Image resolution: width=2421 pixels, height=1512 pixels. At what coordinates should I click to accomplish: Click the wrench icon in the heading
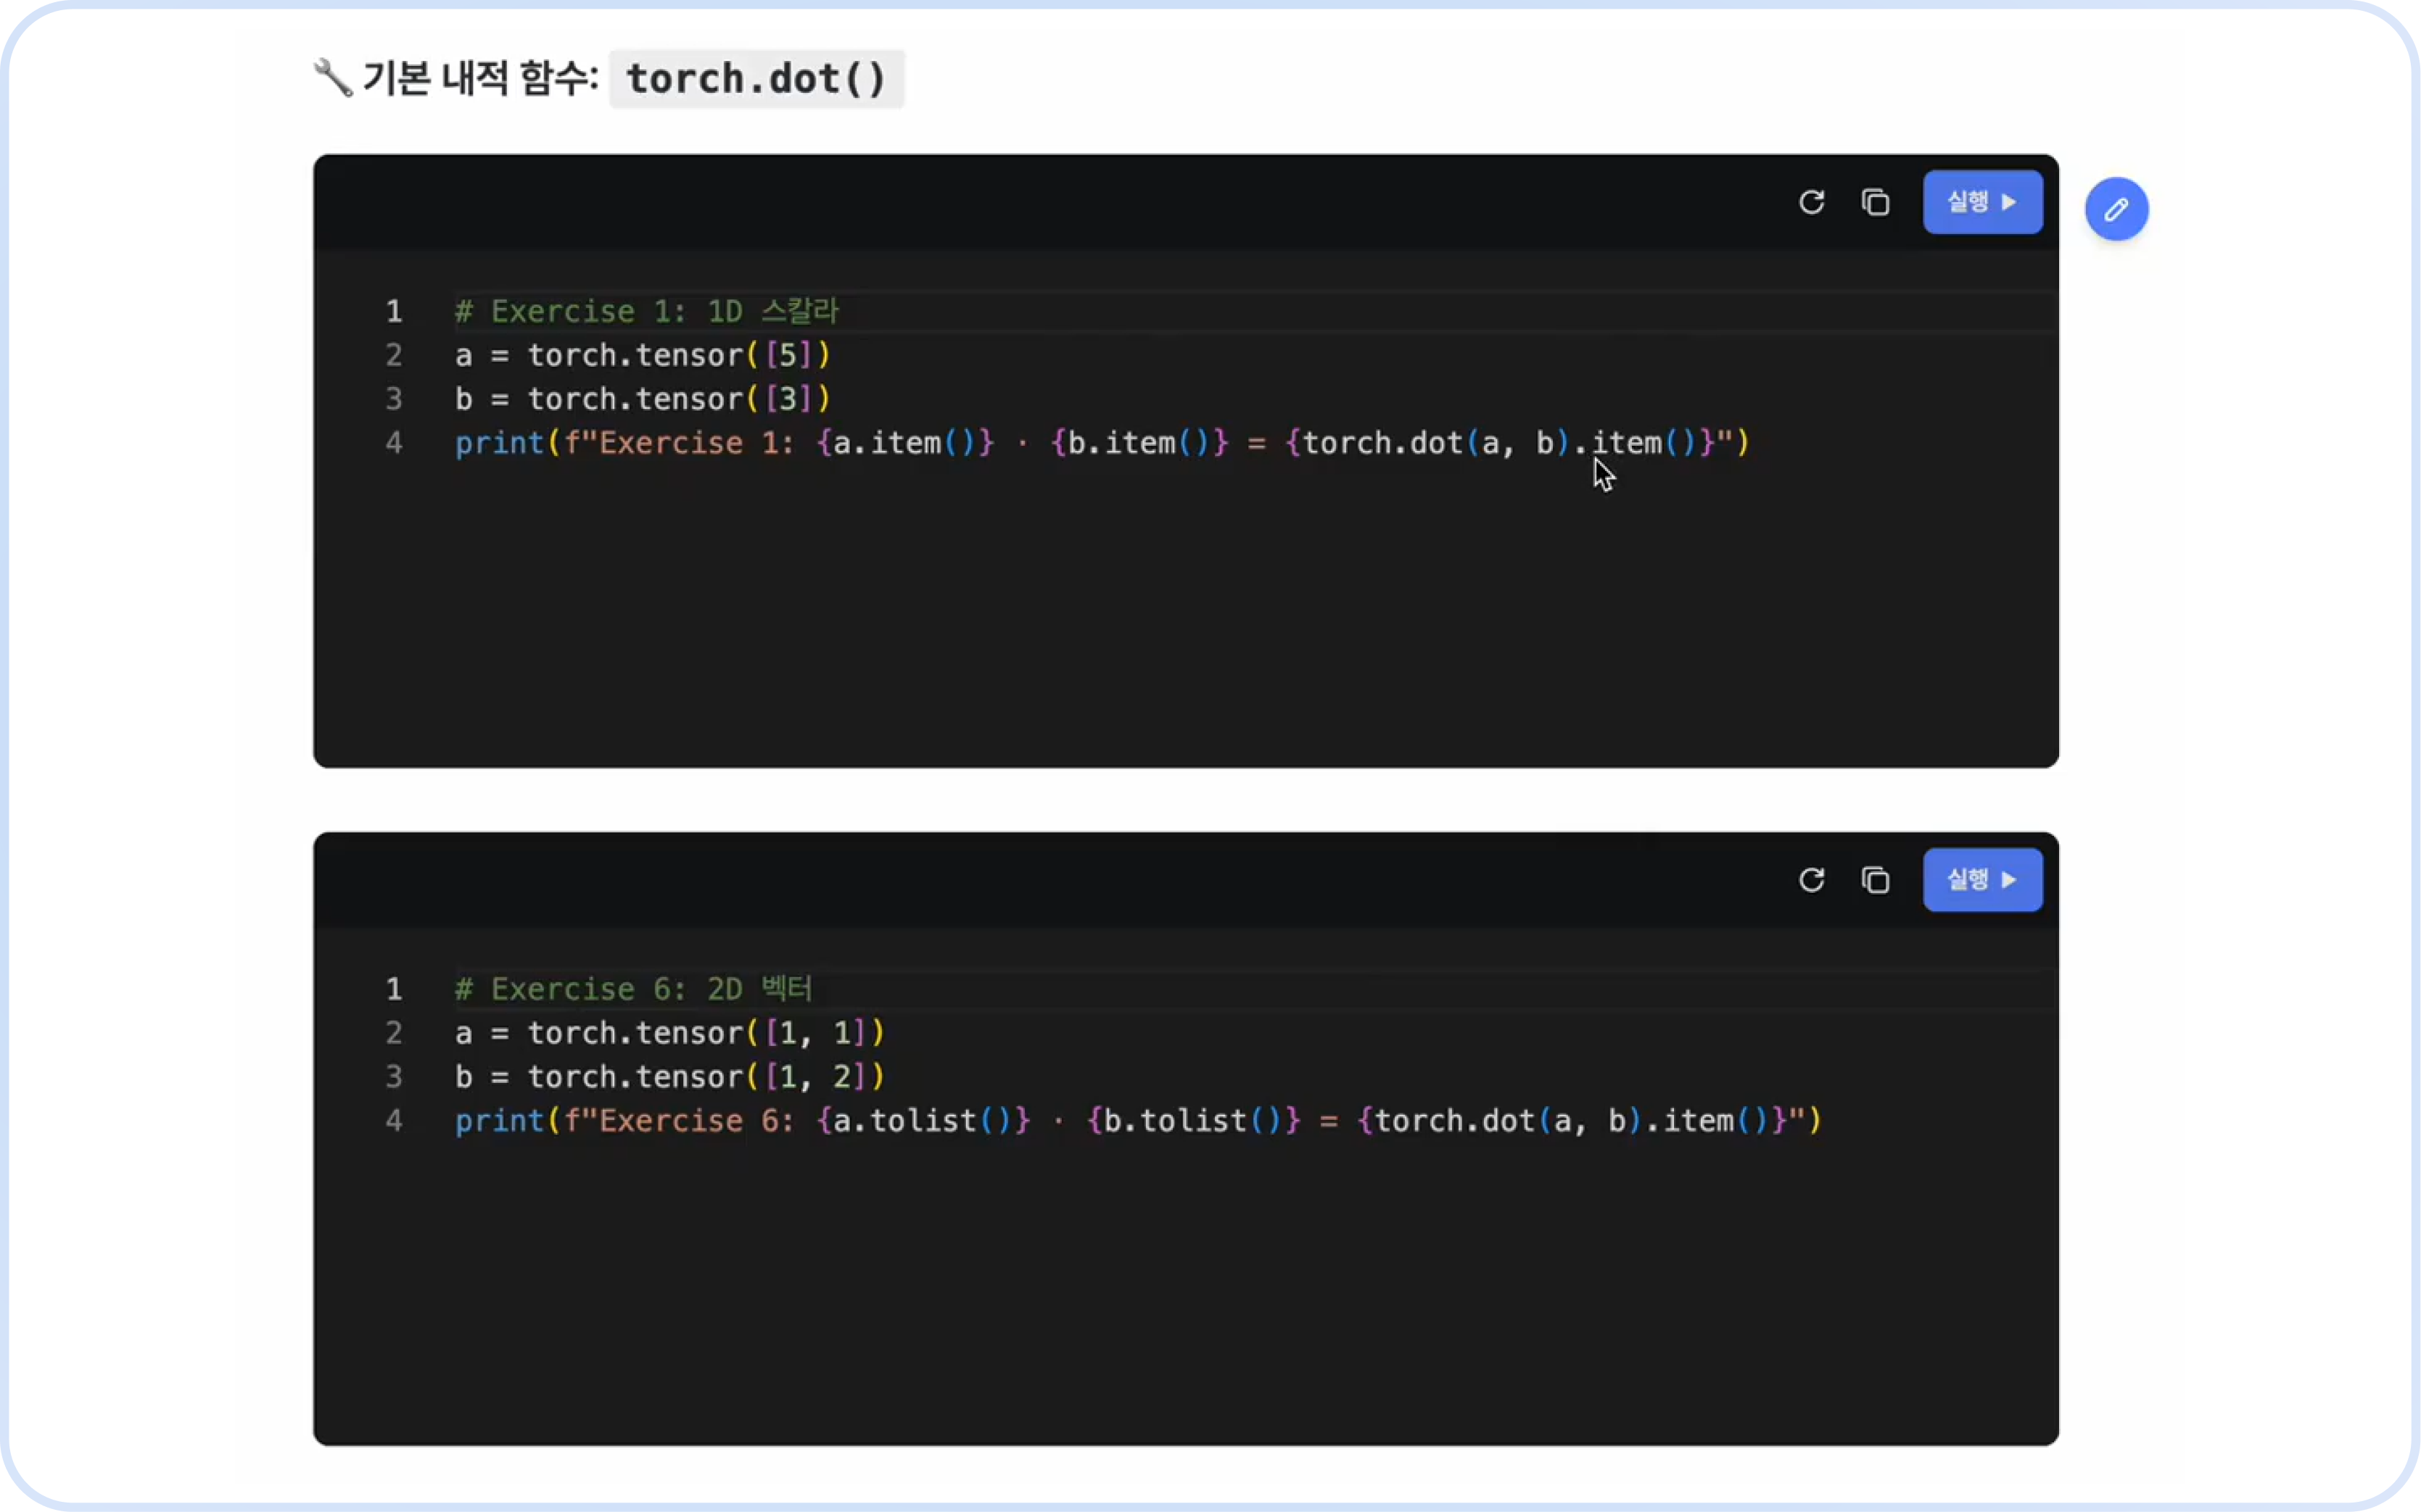tap(333, 78)
